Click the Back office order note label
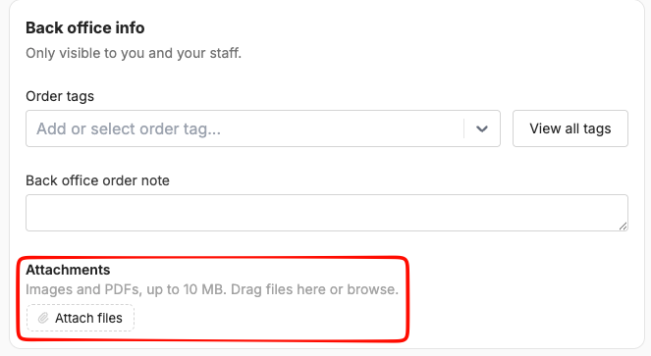 pyautogui.click(x=97, y=180)
